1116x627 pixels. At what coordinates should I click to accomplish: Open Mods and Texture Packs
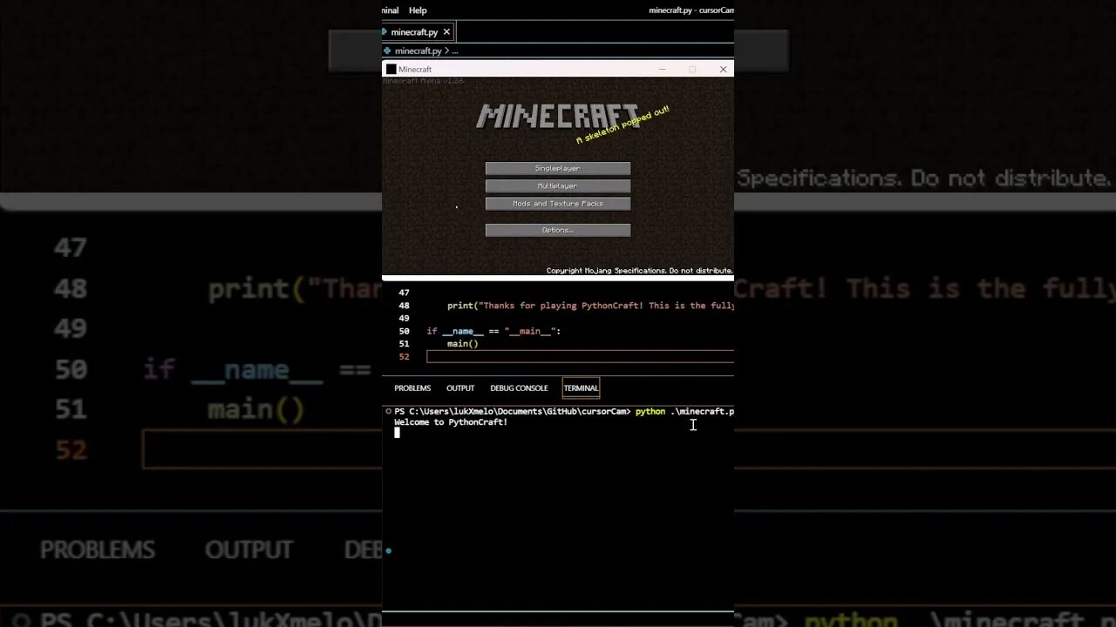tap(558, 204)
